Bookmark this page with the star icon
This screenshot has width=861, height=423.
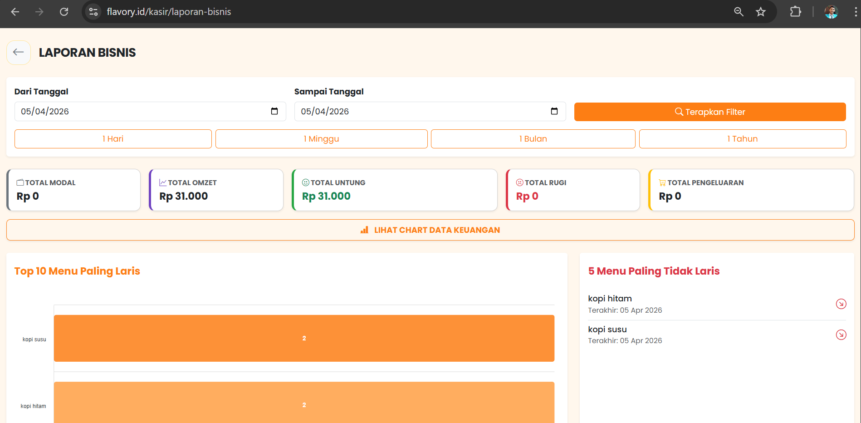point(761,12)
